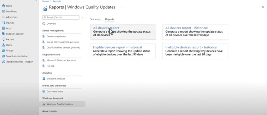Click the Endpoint security shield icon
267x115 pixels.
click(3, 34)
